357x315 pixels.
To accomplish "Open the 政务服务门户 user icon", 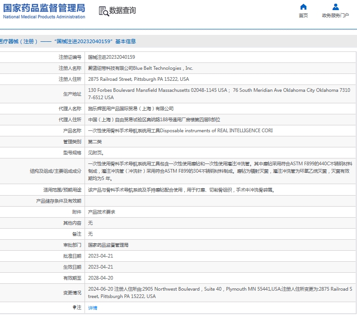I will click(335, 7).
